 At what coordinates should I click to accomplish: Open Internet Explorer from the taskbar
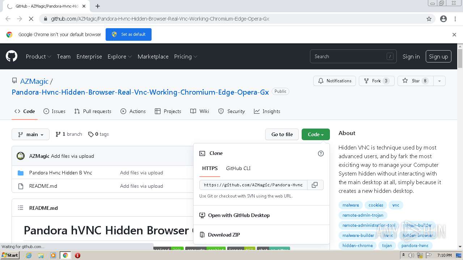pos(29,255)
